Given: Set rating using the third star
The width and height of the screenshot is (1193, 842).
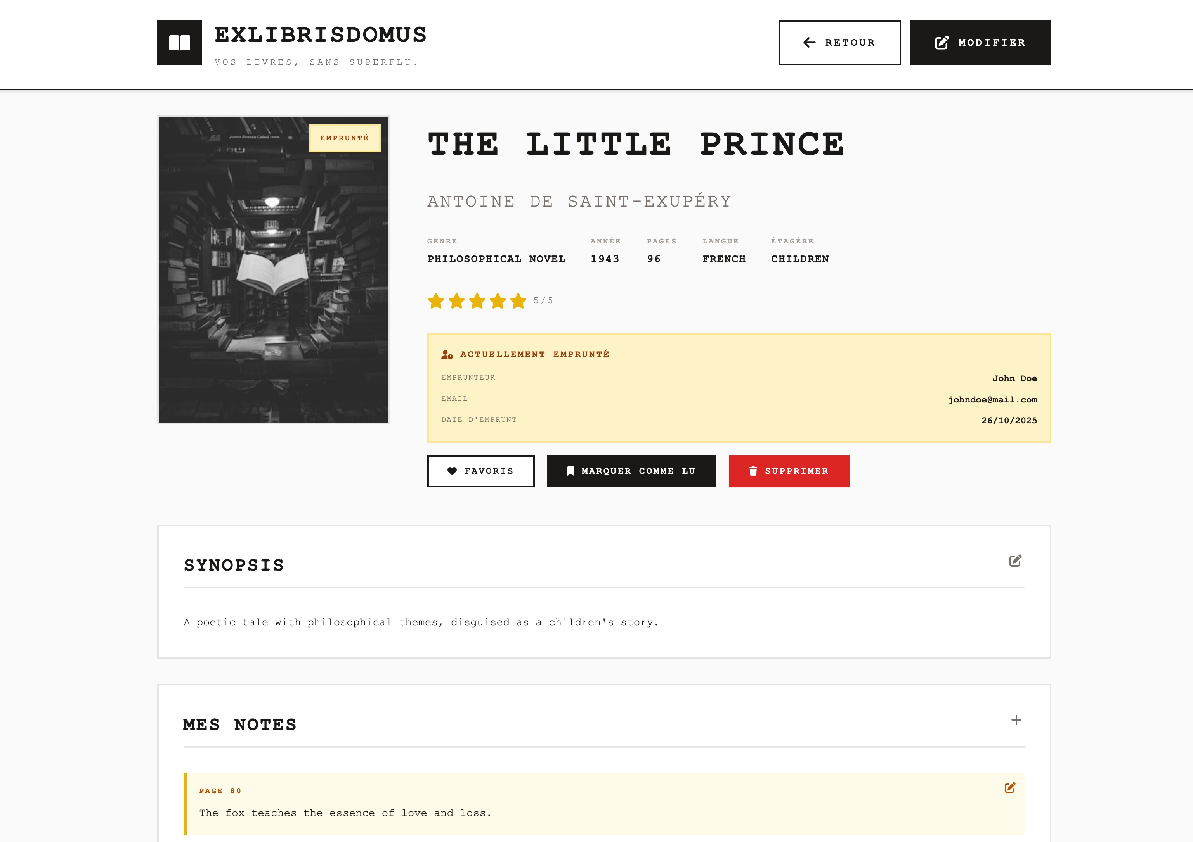Looking at the screenshot, I should [x=477, y=301].
